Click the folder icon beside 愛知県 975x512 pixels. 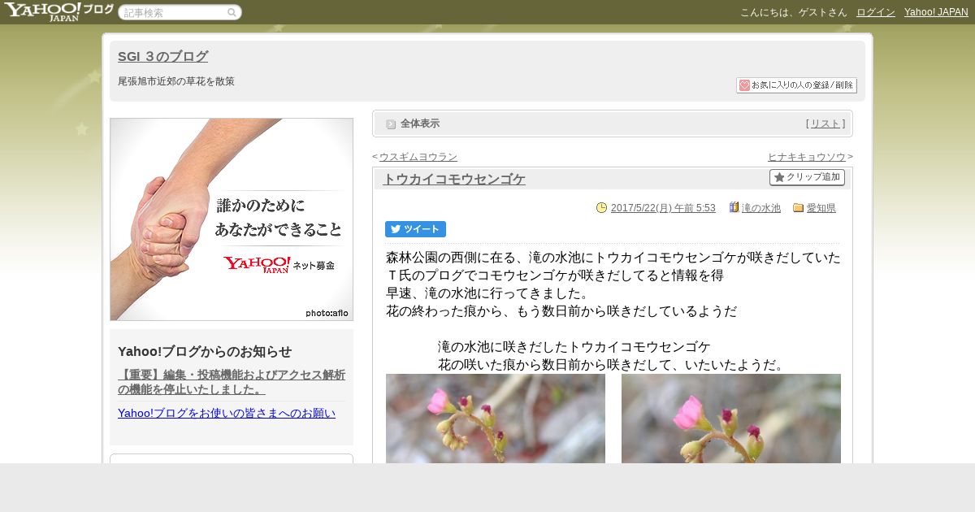click(798, 208)
